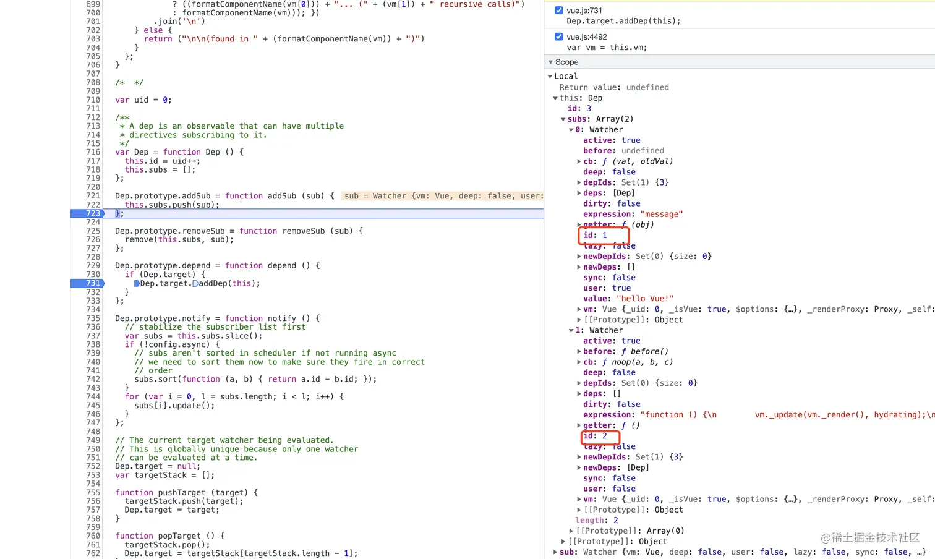
Task: Expand "cb: f noop(a, b, c)"
Action: point(579,362)
